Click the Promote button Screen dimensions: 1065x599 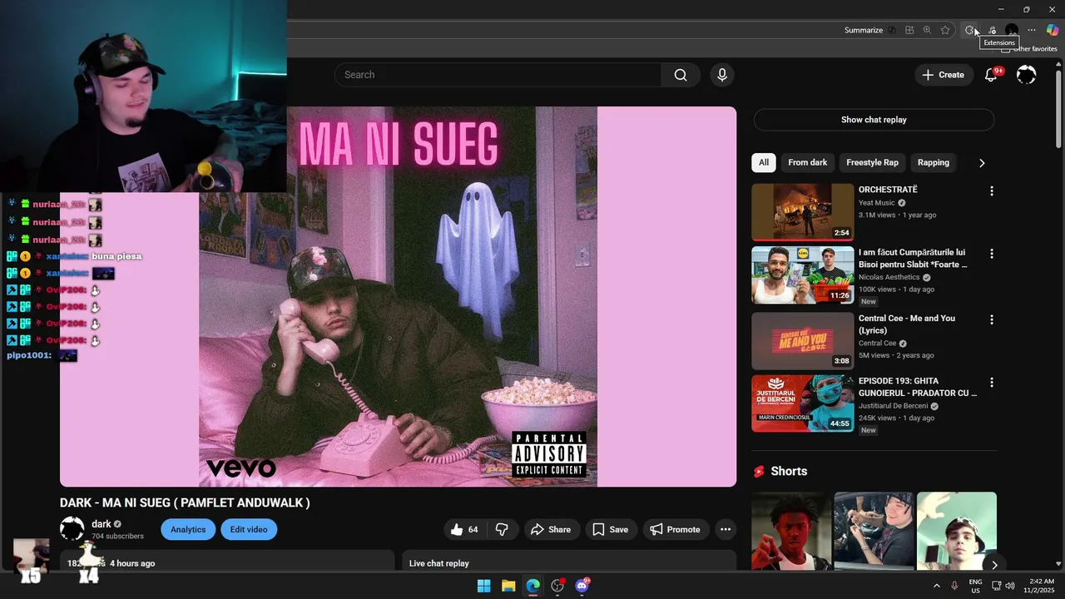click(676, 529)
